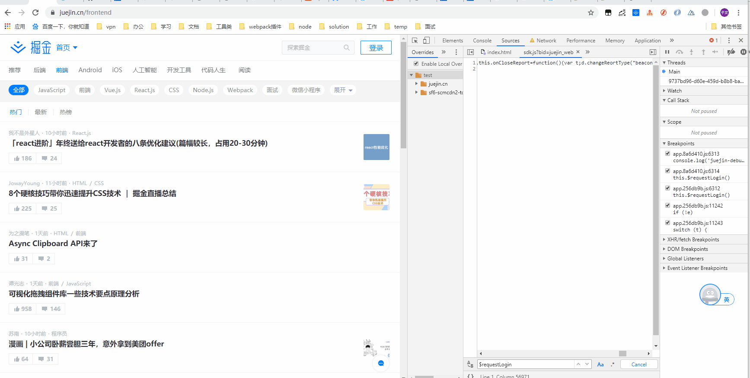The width and height of the screenshot is (750, 378).
Task: Click the debugger step arrow icon
Action: [715, 52]
